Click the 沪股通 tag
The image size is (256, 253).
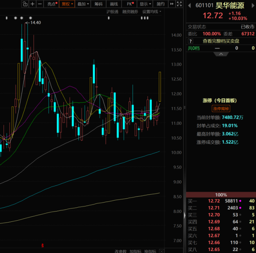coord(112,12)
